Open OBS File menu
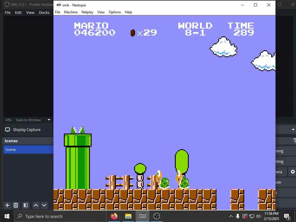 coord(8,12)
